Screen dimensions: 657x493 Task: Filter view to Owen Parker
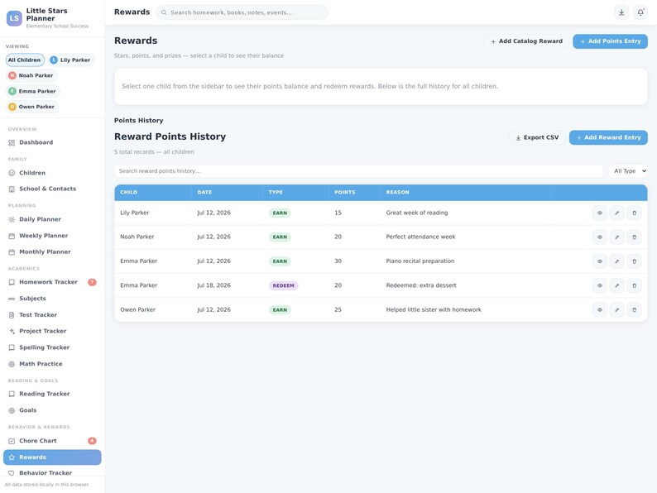(31, 107)
